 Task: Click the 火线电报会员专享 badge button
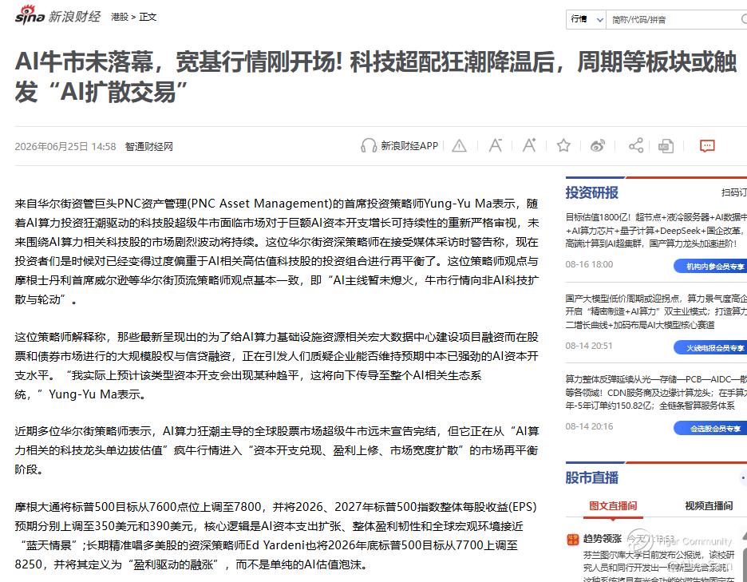pyautogui.click(x=712, y=347)
